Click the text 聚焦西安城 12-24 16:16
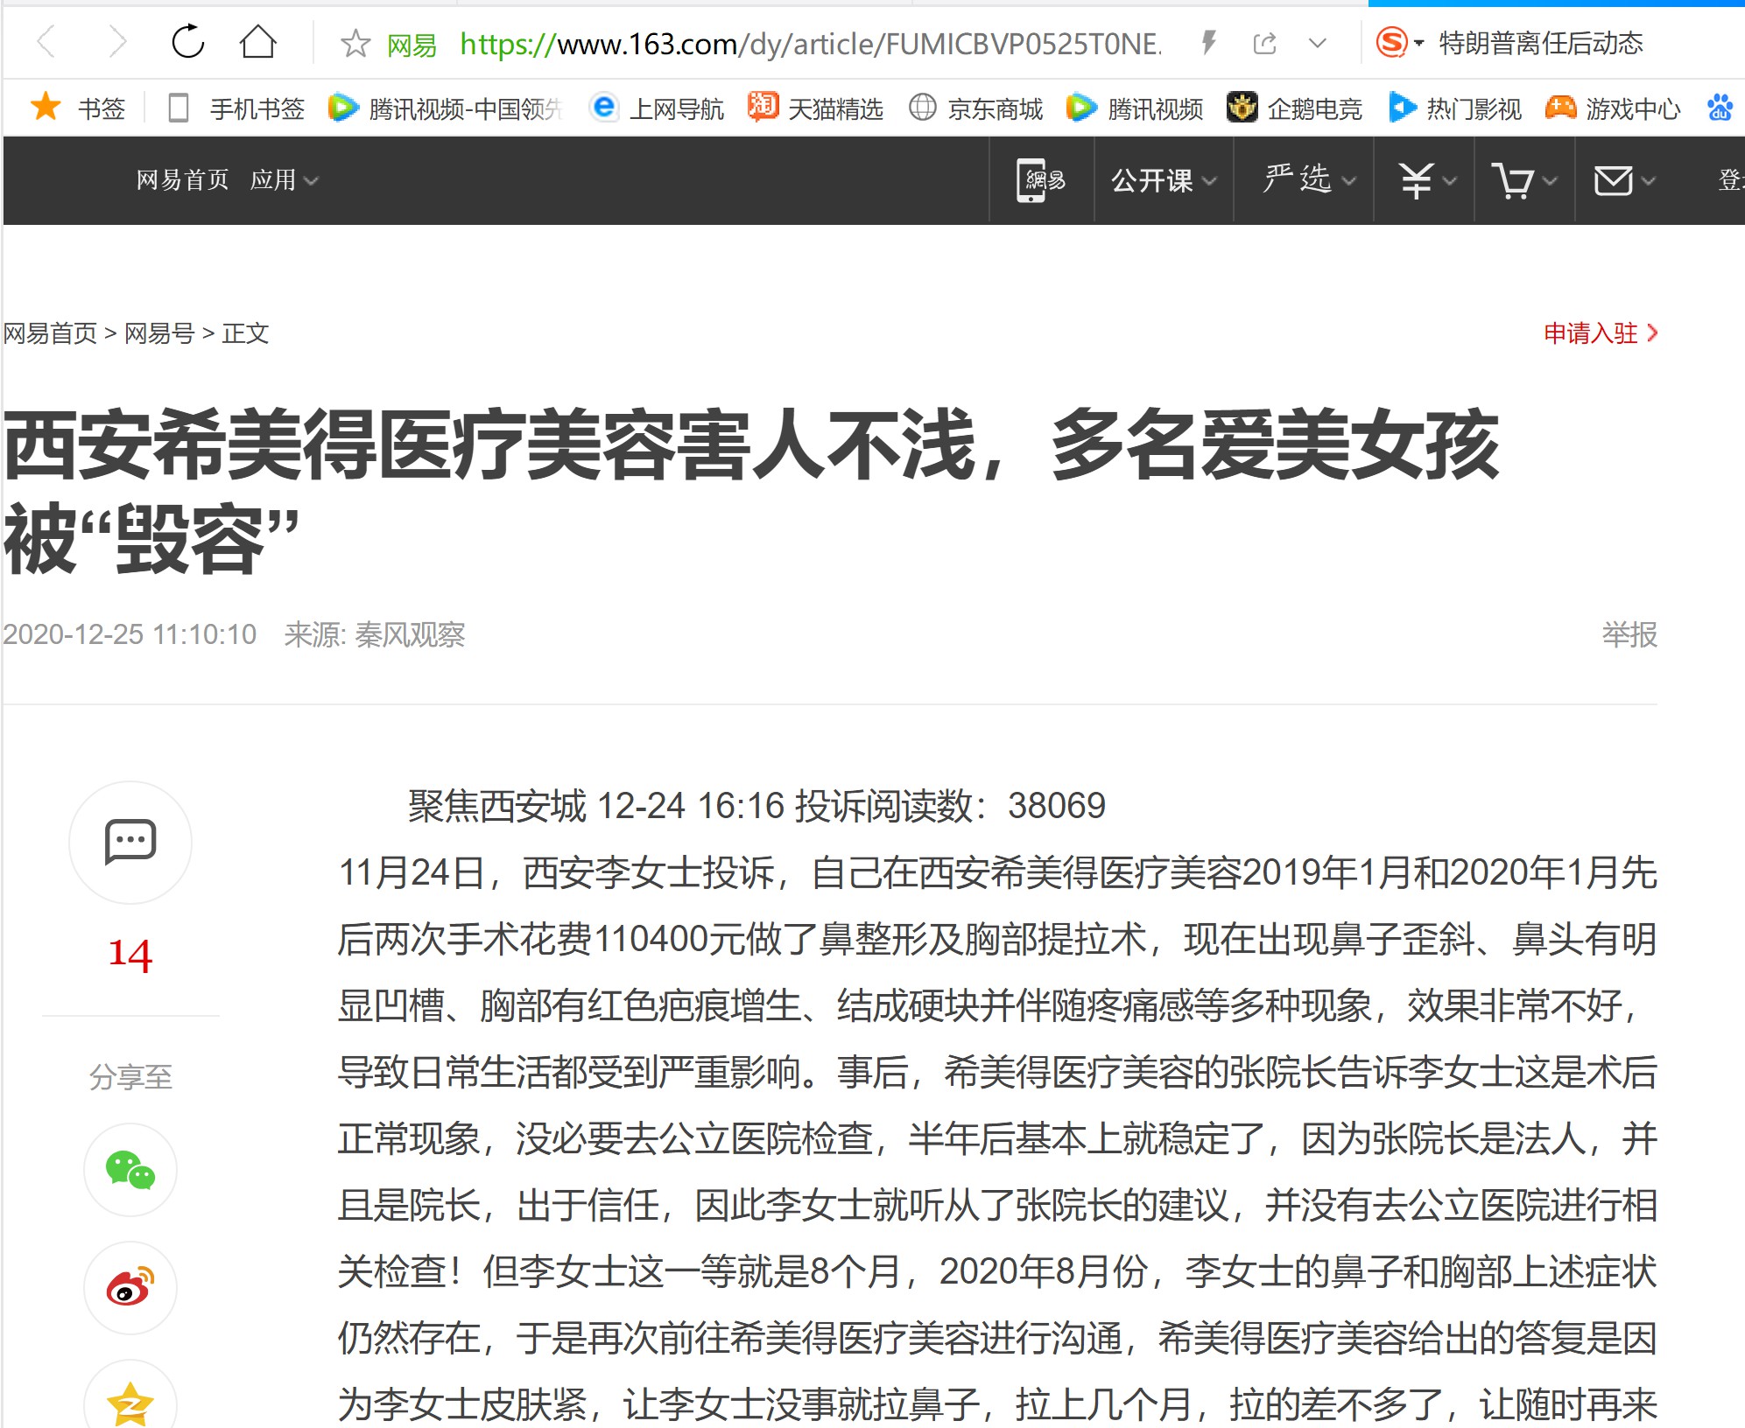This screenshot has width=1745, height=1428. point(596,806)
